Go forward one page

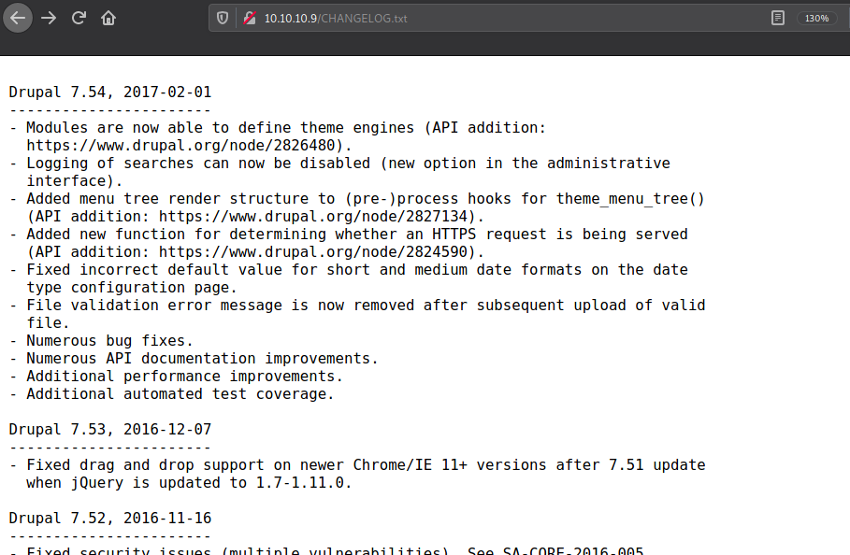point(49,18)
